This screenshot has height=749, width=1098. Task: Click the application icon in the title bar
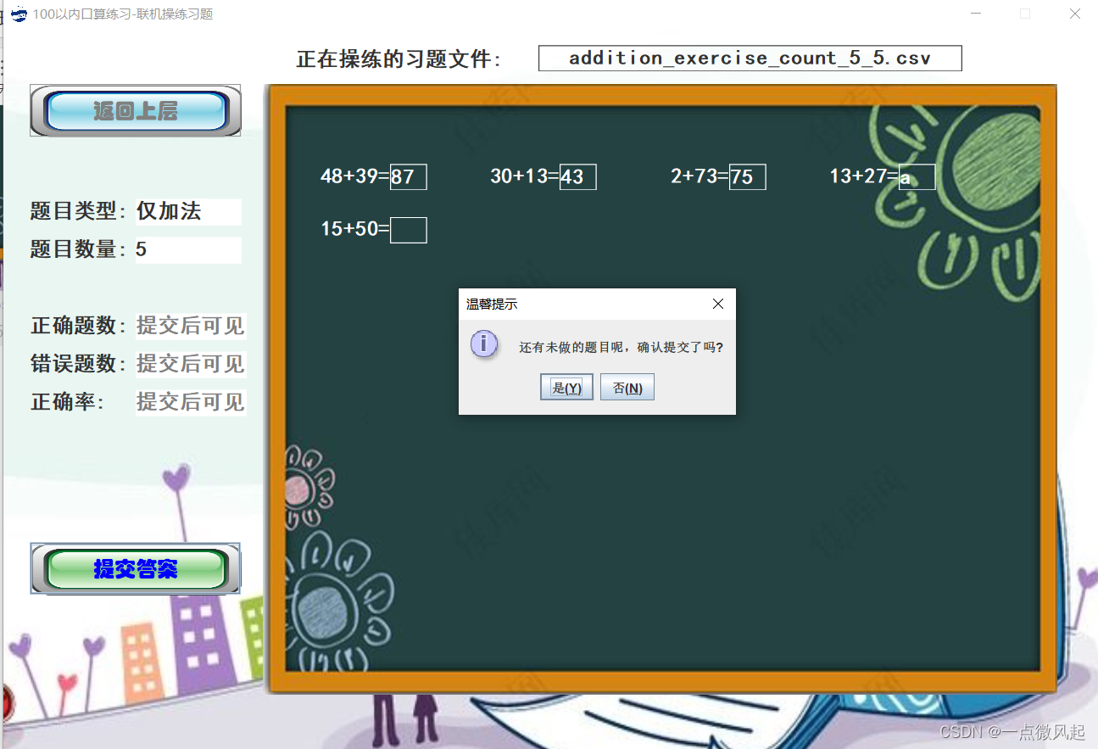tap(19, 14)
